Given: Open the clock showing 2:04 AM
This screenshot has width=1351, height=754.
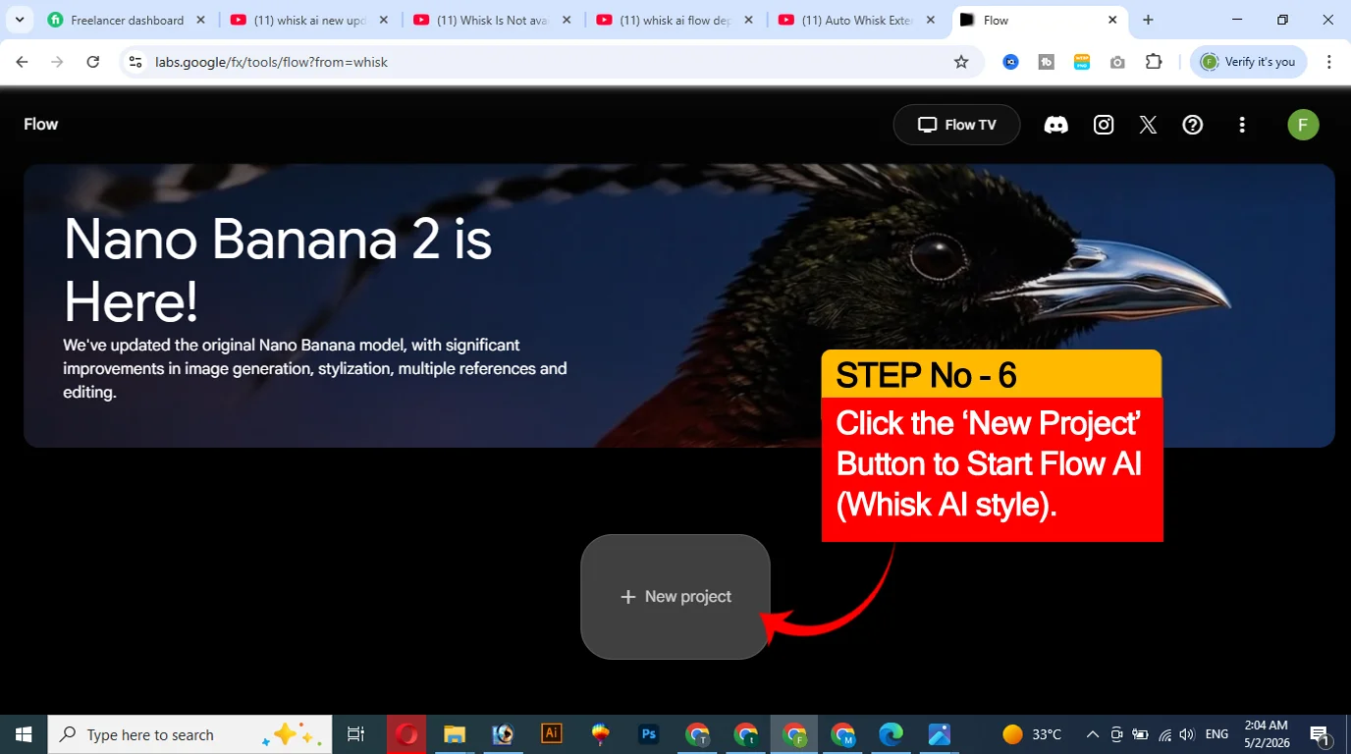Looking at the screenshot, I should click(x=1265, y=734).
